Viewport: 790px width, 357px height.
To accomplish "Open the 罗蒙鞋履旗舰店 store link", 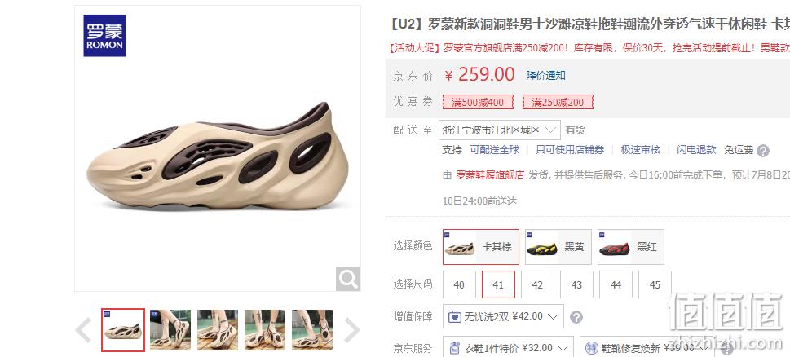I will 490,175.
